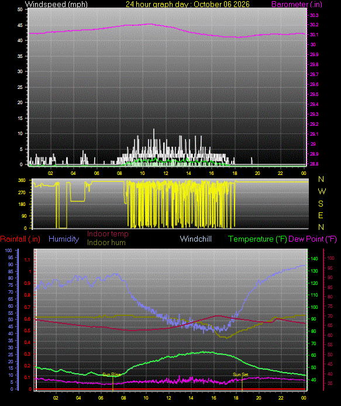
Task: Click the 1.1 rainfall axis value
Action: (x=27, y=260)
